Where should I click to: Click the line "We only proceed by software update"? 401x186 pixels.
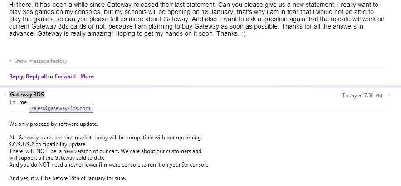54,124
